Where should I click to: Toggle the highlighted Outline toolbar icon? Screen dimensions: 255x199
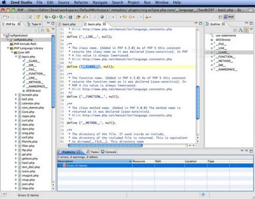click(246, 31)
